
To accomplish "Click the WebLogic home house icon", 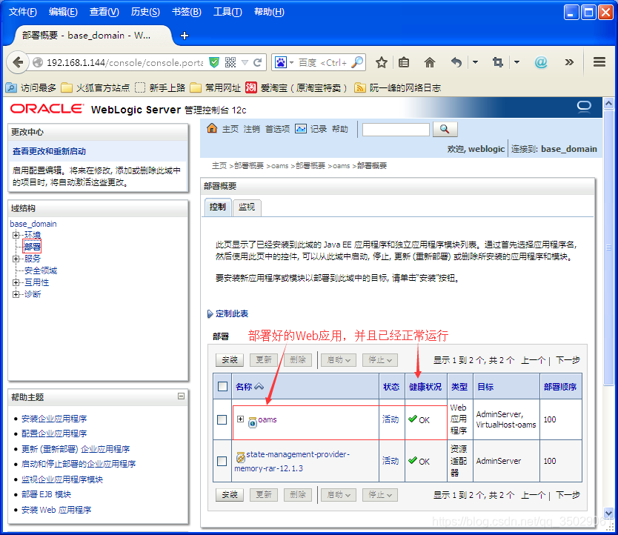I will [212, 128].
